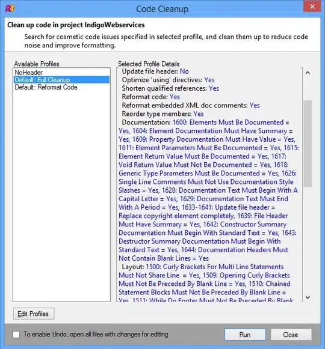Click 'Reformat code: Yes' line
This screenshot has width=325, height=349.
pos(151,97)
